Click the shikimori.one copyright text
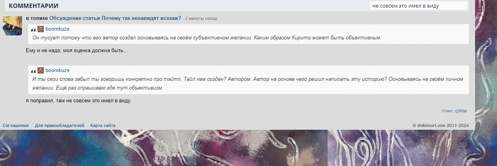This screenshot has width=497, height=166. pos(441,125)
